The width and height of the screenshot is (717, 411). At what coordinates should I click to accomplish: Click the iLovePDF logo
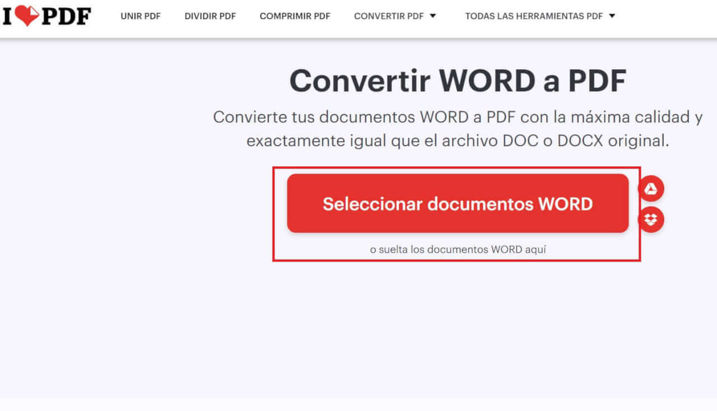click(x=46, y=16)
